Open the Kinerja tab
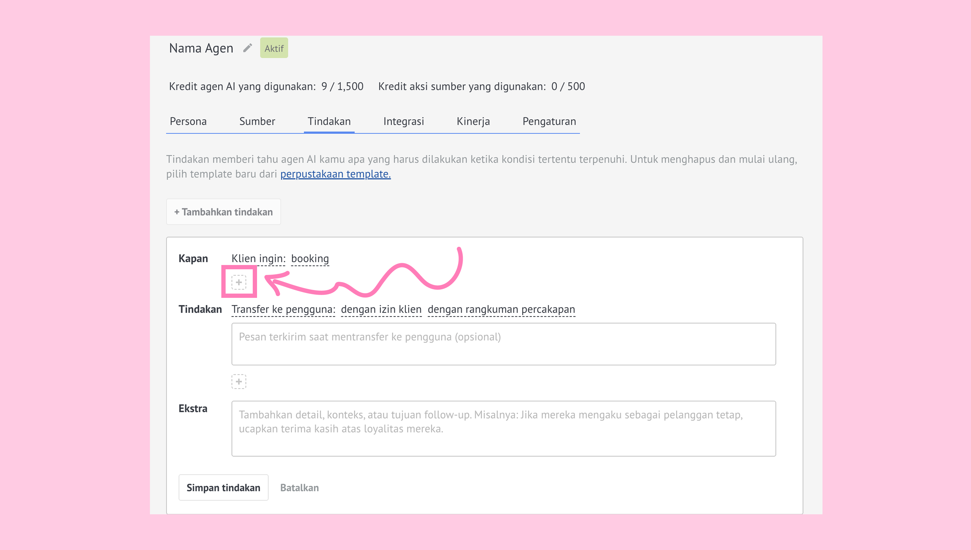 pos(473,121)
